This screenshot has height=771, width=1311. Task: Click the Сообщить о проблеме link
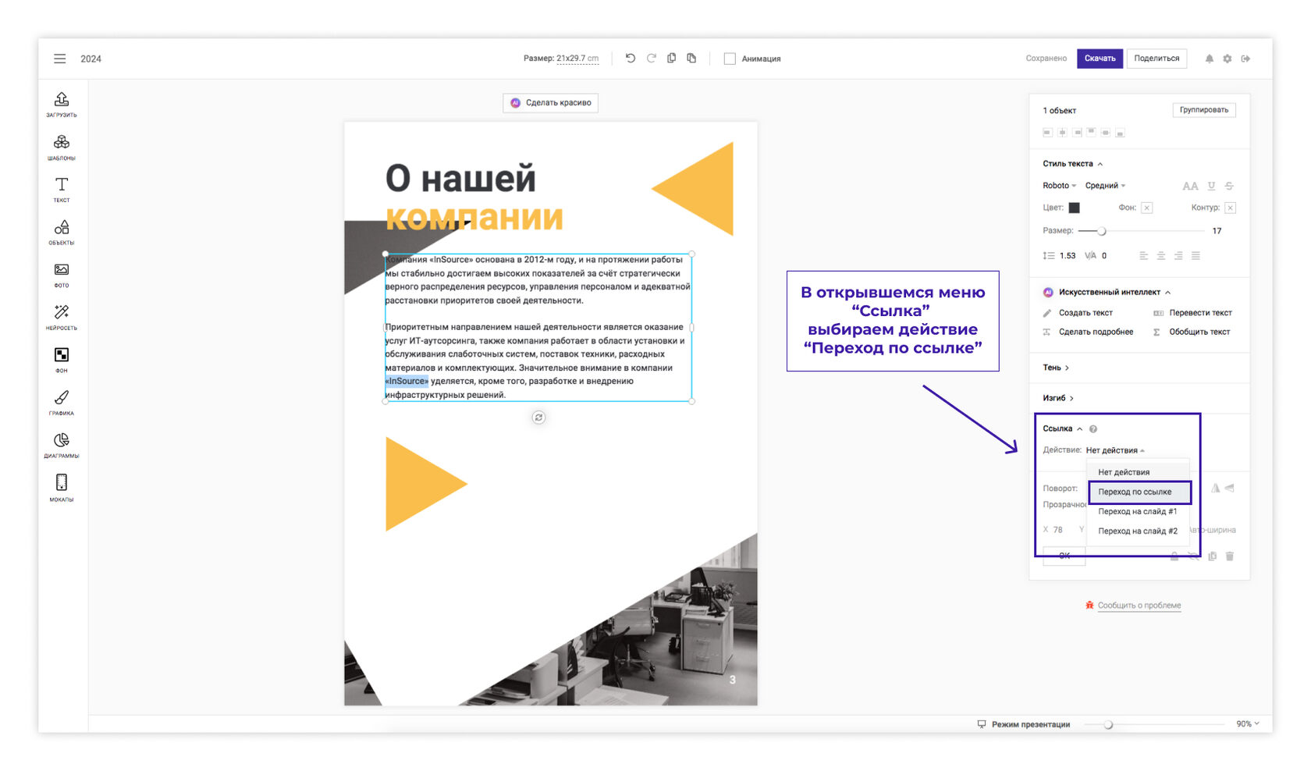1139,606
